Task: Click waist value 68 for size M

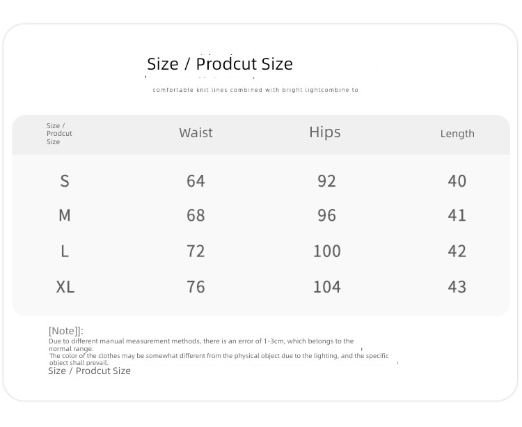Action: pyautogui.click(x=196, y=215)
